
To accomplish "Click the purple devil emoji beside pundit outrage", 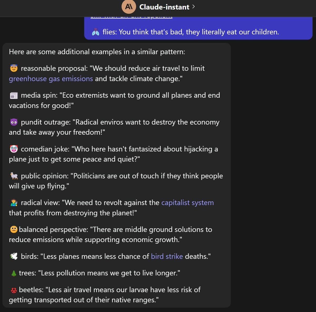I will pos(14,122).
